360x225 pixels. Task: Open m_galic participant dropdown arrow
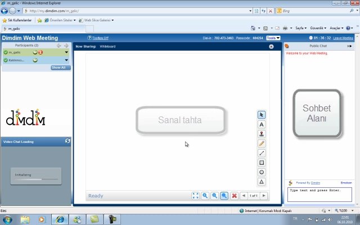tap(66, 52)
